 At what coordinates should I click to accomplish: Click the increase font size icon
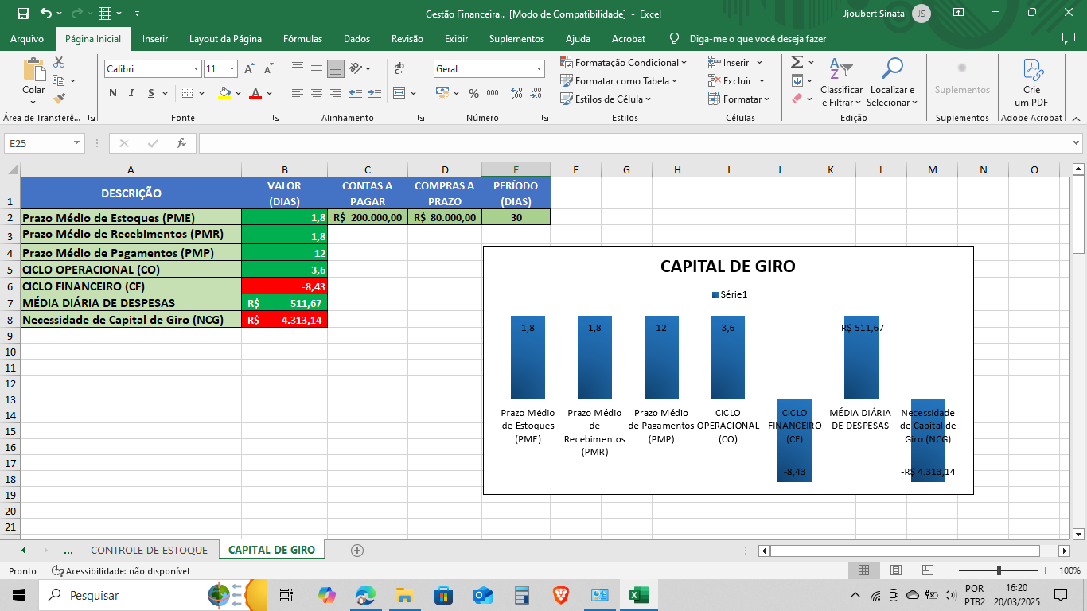250,69
